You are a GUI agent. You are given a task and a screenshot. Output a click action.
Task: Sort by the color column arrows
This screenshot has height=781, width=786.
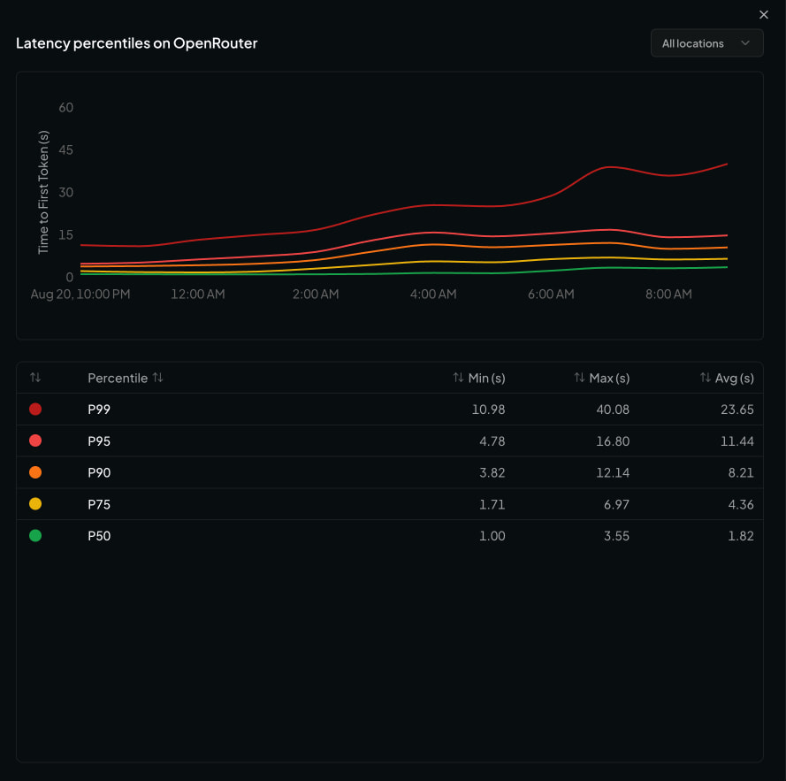click(35, 377)
